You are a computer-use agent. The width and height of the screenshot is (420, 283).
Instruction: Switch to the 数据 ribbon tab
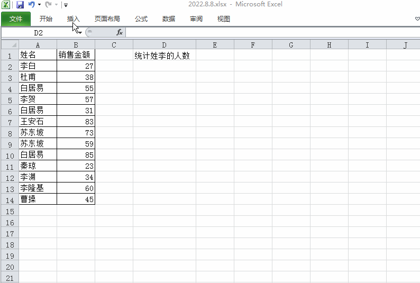coord(169,19)
